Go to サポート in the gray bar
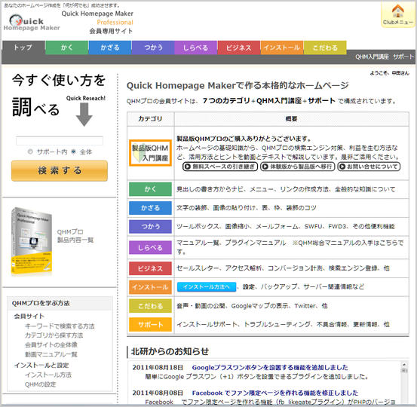The height and width of the screenshot is (407, 417). (403, 57)
